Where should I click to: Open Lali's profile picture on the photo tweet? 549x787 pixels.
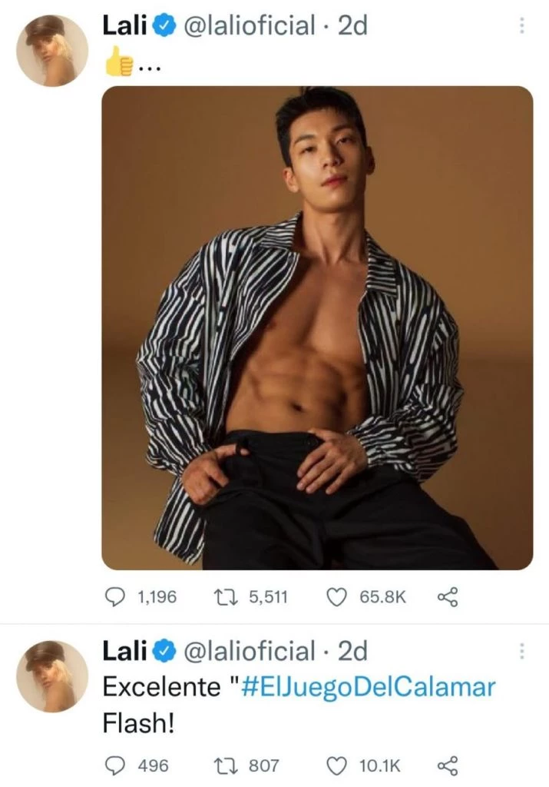[53, 51]
